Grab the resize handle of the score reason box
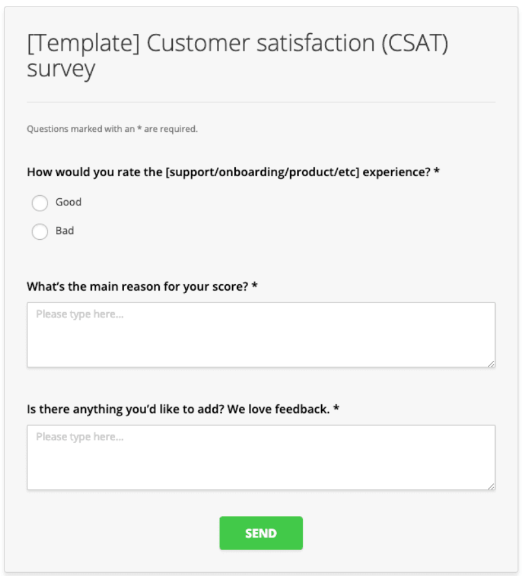The width and height of the screenshot is (525, 576). point(491,363)
